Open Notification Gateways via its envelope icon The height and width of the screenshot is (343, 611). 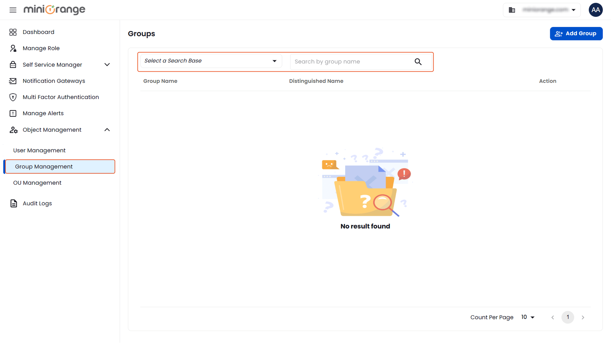pos(13,81)
